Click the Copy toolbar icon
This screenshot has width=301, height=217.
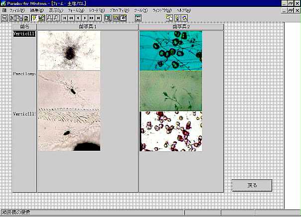[x=19, y=18]
